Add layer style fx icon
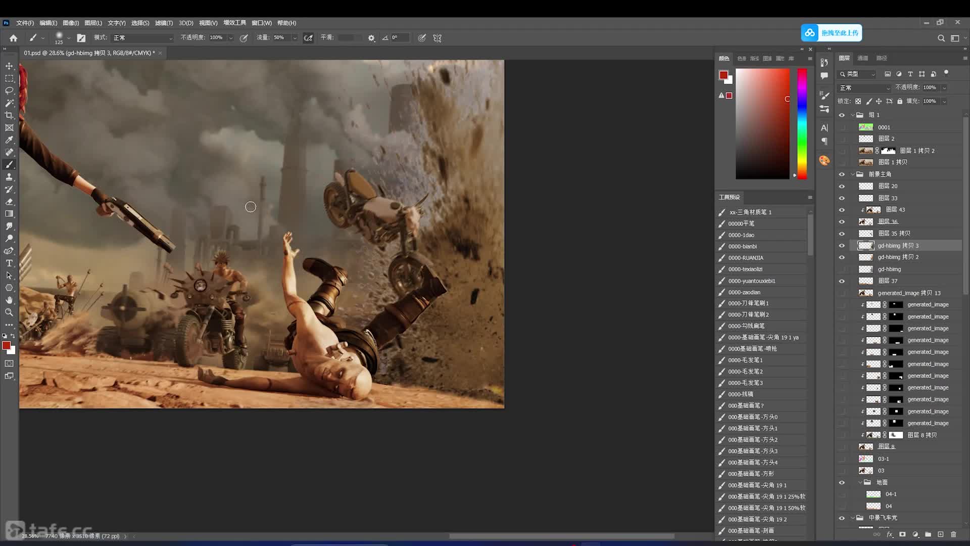This screenshot has width=970, height=546. 890,534
